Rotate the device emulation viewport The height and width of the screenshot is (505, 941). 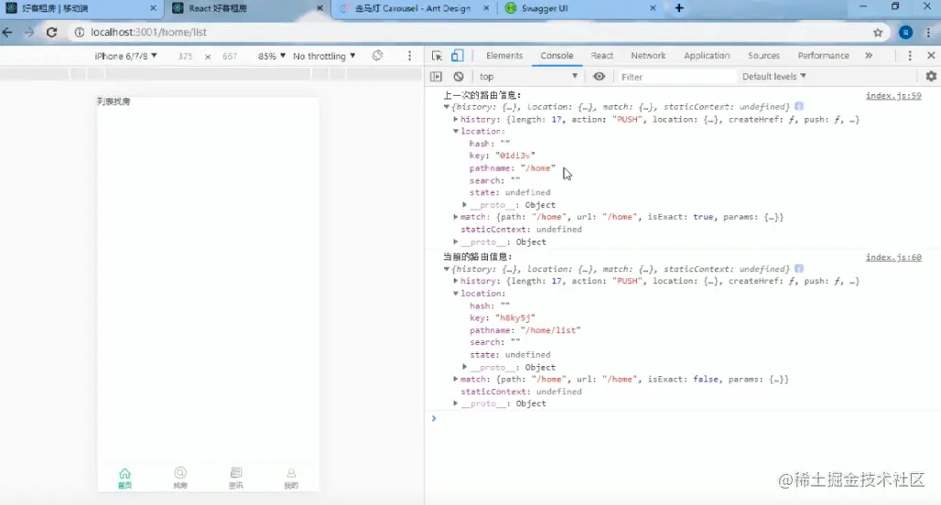click(x=377, y=56)
